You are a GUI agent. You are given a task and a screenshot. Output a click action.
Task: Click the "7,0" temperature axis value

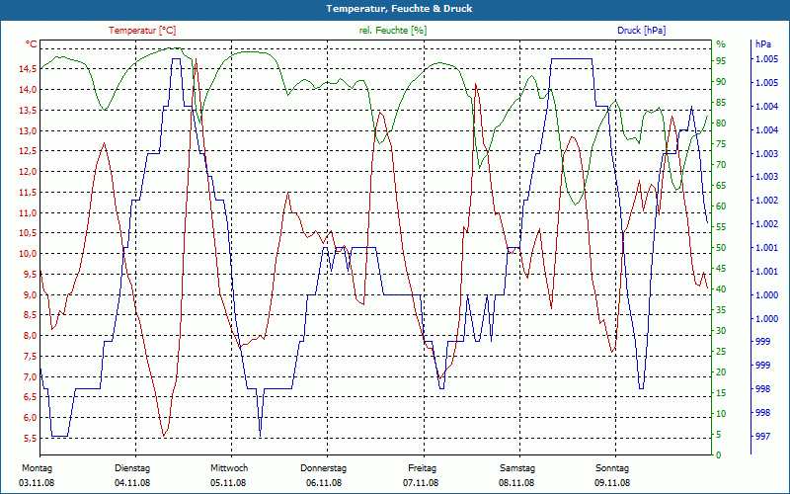click(x=30, y=377)
